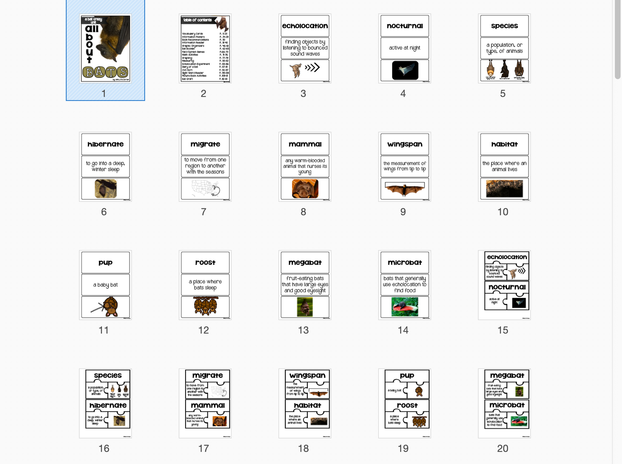
Task: Select the echolocation vocabulary card on page 3
Action: coord(305,49)
